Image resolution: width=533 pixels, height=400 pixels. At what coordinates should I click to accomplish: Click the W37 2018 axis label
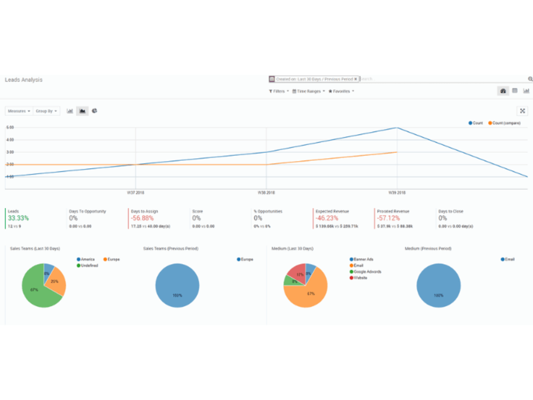tap(135, 192)
